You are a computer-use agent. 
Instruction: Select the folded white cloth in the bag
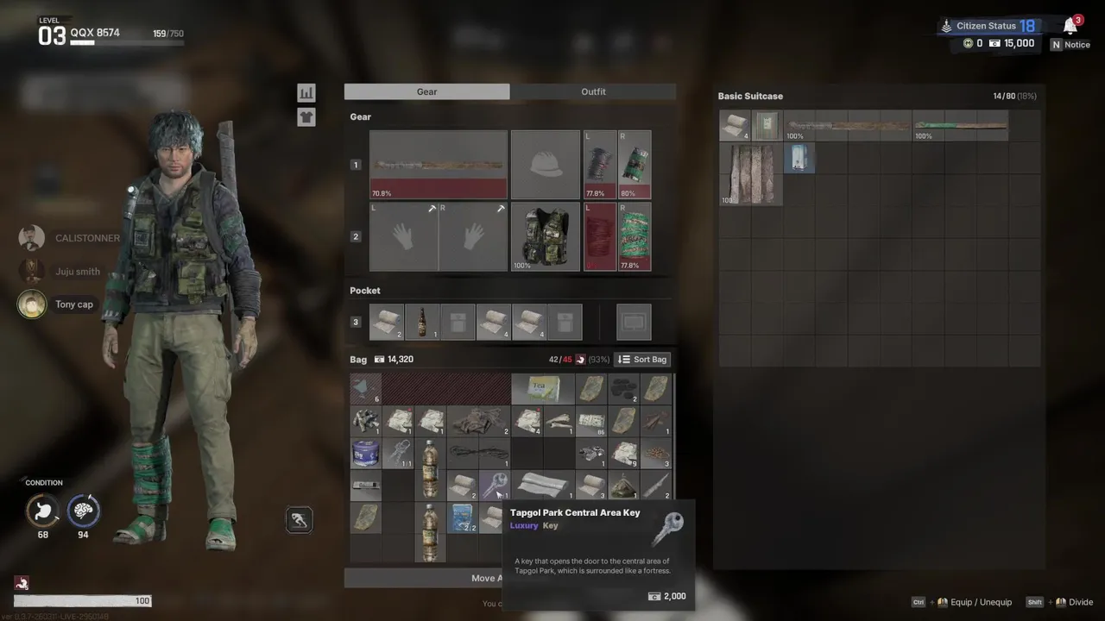(542, 485)
